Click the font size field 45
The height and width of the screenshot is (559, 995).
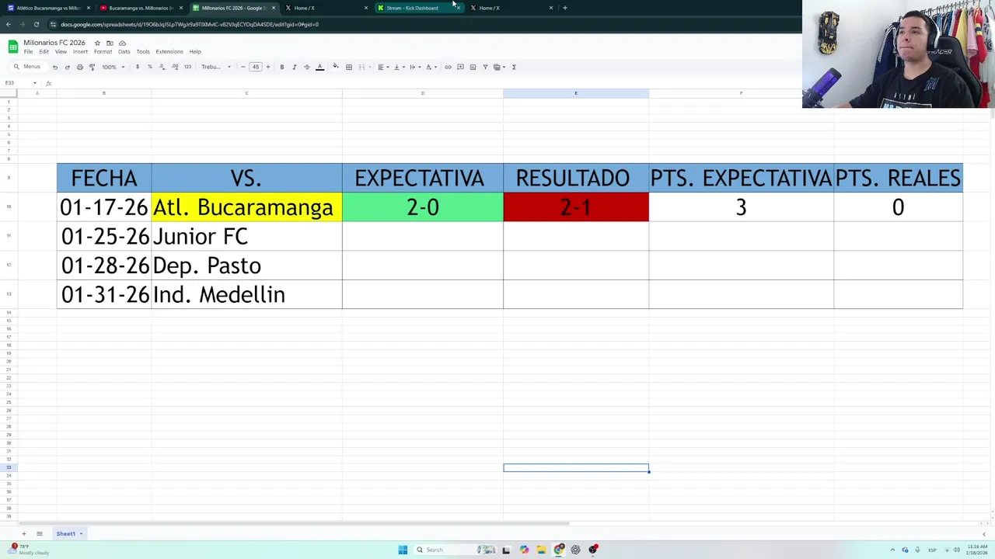(255, 67)
